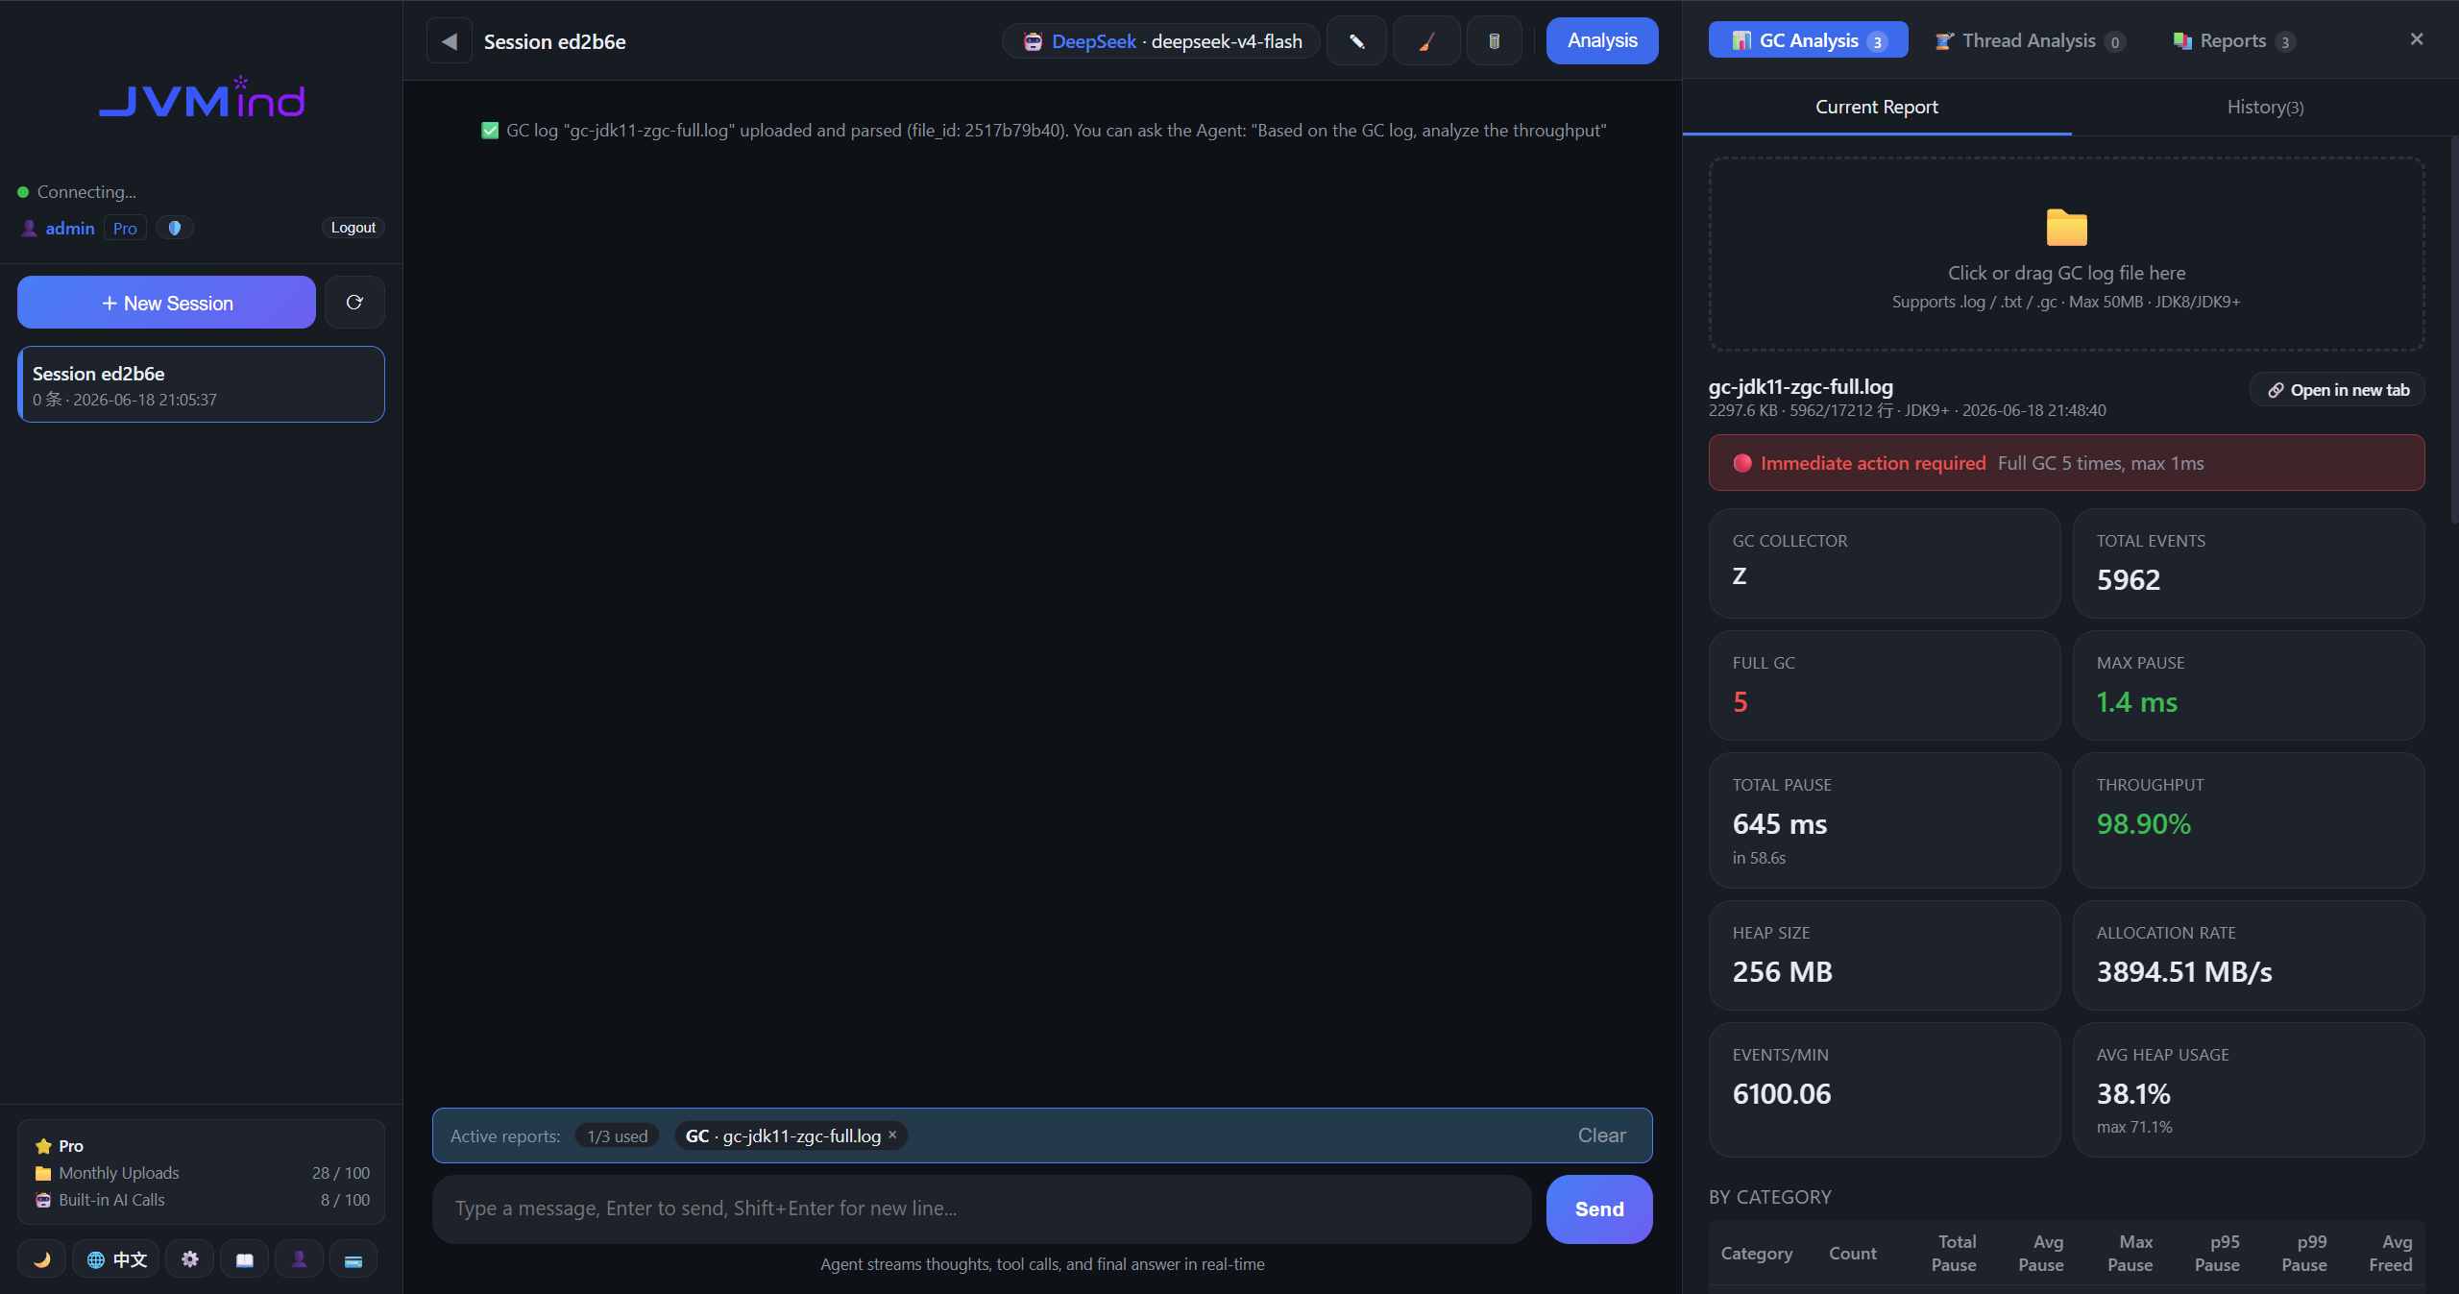Click the Pro badge next to admin

tap(125, 228)
